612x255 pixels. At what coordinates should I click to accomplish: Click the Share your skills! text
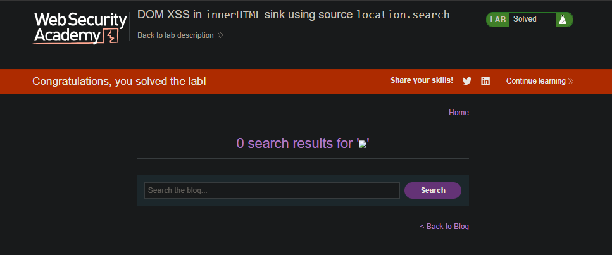(422, 80)
